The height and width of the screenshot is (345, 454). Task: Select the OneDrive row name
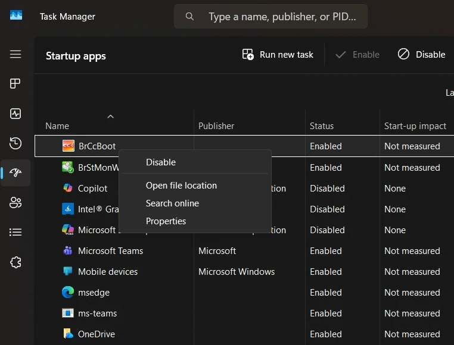click(x=97, y=334)
